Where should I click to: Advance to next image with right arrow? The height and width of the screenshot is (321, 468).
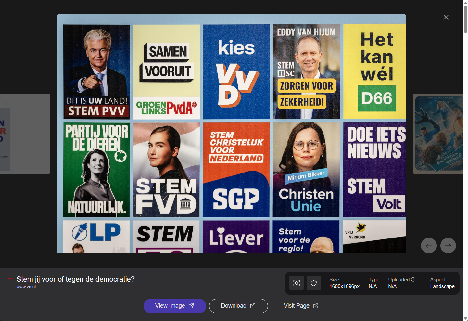(x=448, y=246)
